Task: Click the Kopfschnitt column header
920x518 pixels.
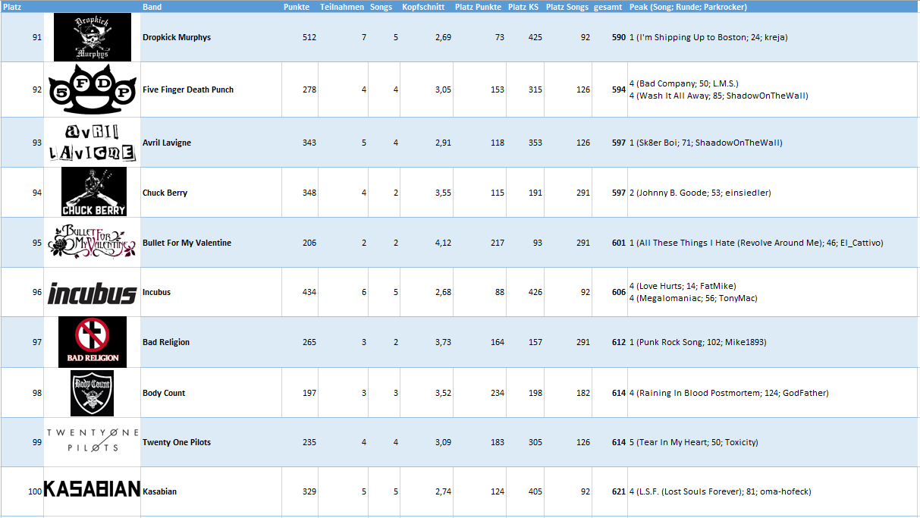Action: point(423,7)
